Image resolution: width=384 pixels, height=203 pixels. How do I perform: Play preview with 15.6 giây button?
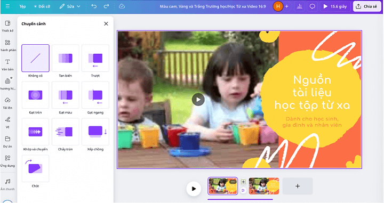[335, 6]
